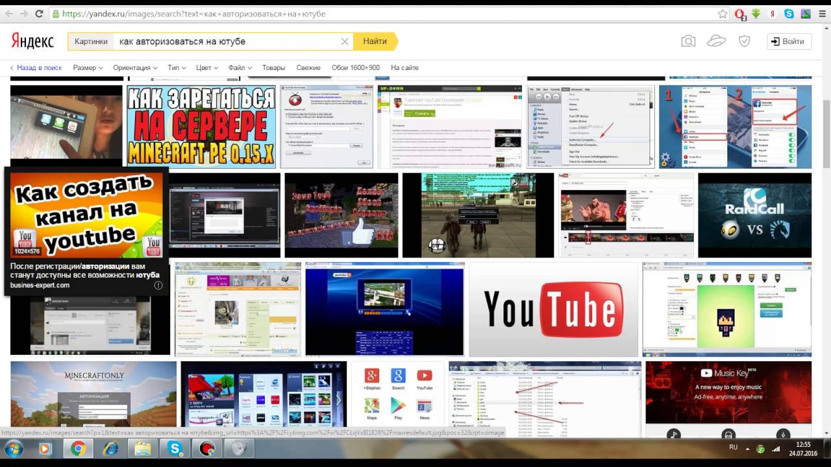Bookmark the page with the star icon

pos(723,14)
